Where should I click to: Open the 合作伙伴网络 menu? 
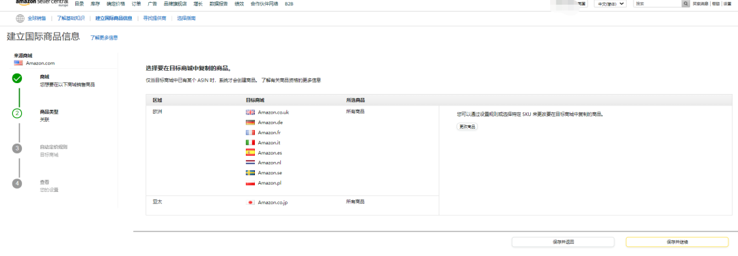tap(264, 4)
